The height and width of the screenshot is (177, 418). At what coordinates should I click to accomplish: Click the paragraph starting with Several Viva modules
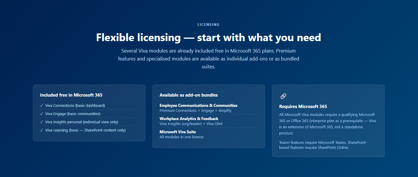pyautogui.click(x=208, y=59)
